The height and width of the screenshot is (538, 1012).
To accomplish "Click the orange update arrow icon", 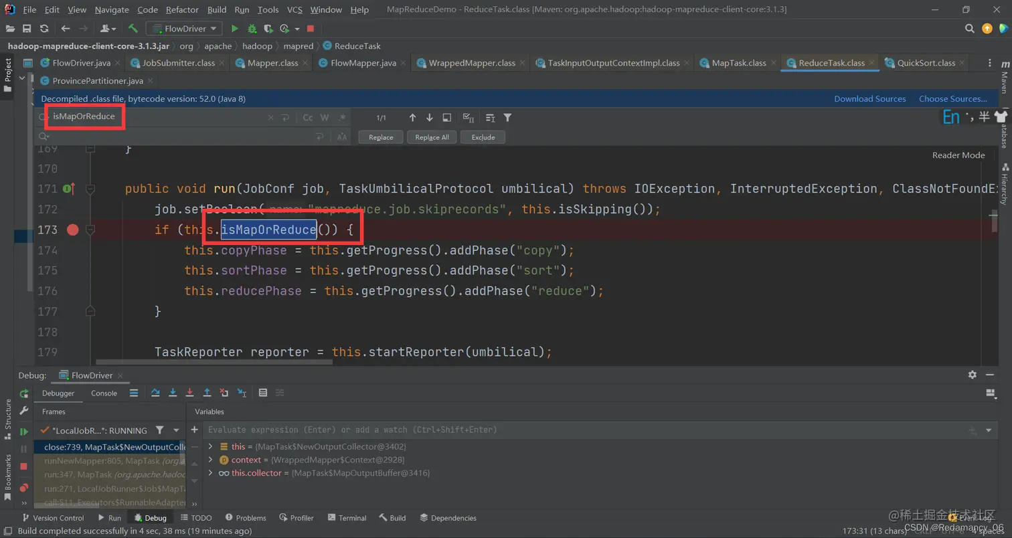I will (x=987, y=29).
